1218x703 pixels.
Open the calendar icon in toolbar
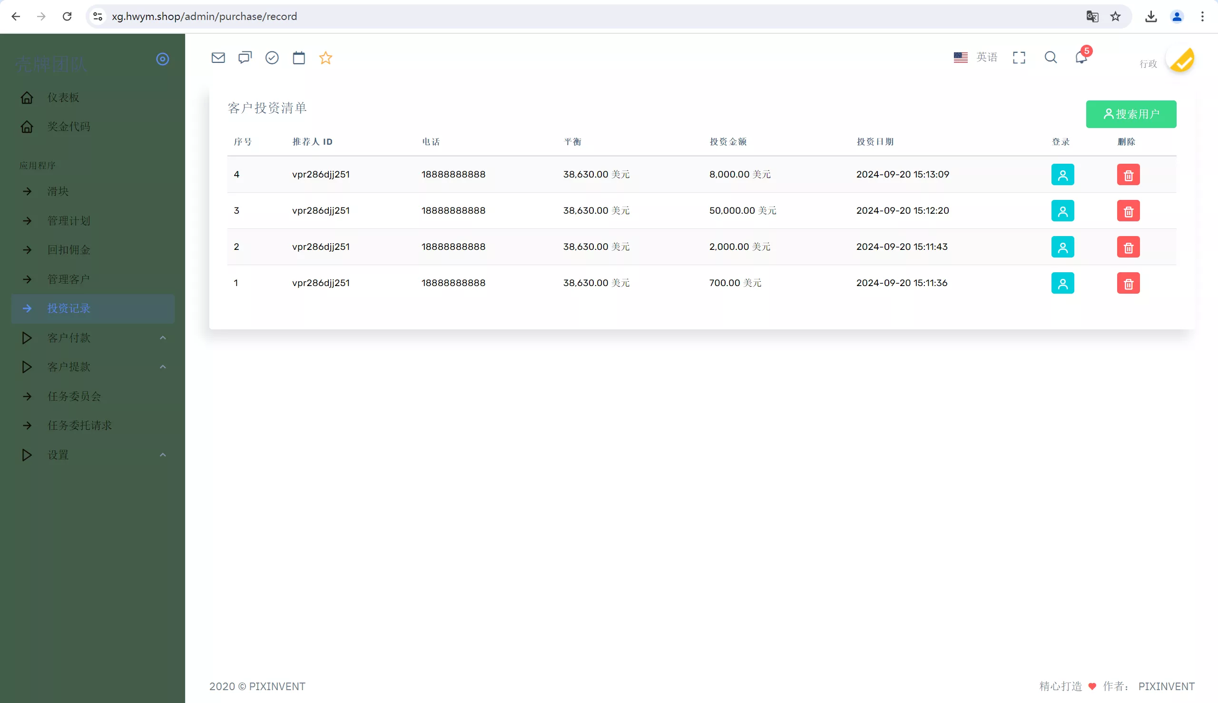(x=299, y=58)
